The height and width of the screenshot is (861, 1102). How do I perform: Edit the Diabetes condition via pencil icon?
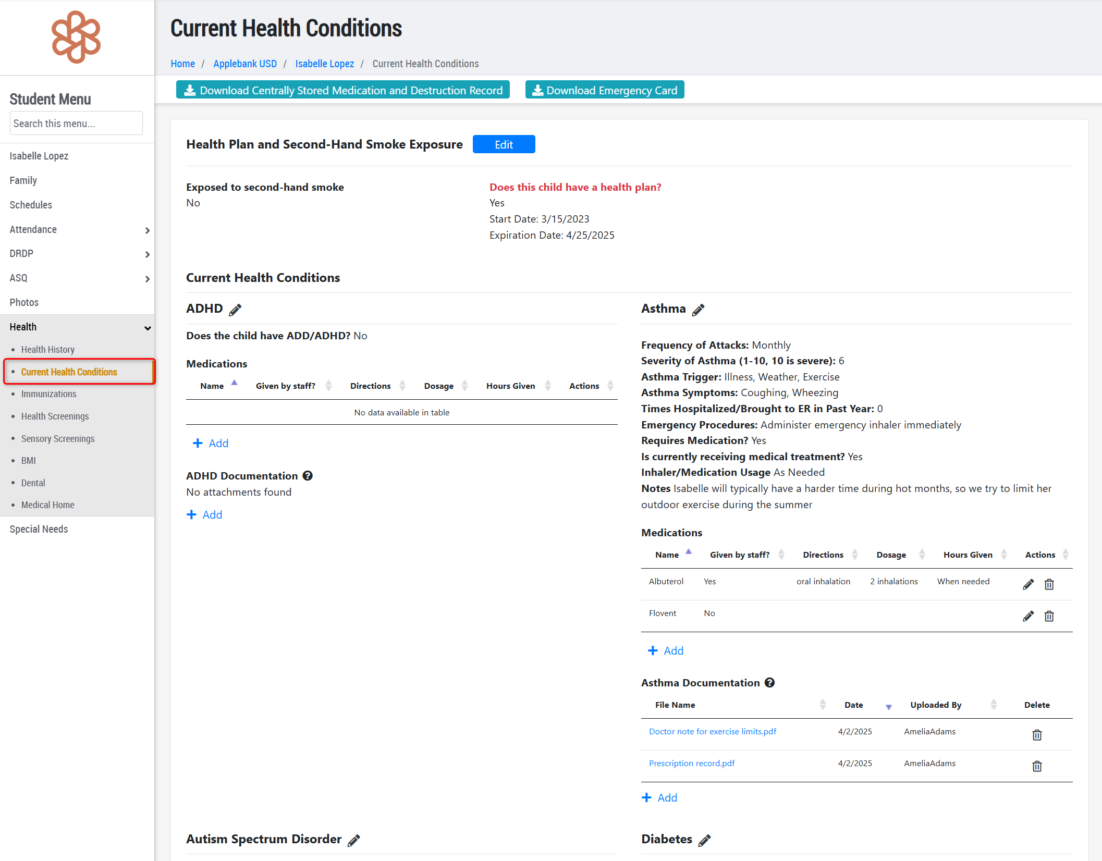pyautogui.click(x=704, y=840)
